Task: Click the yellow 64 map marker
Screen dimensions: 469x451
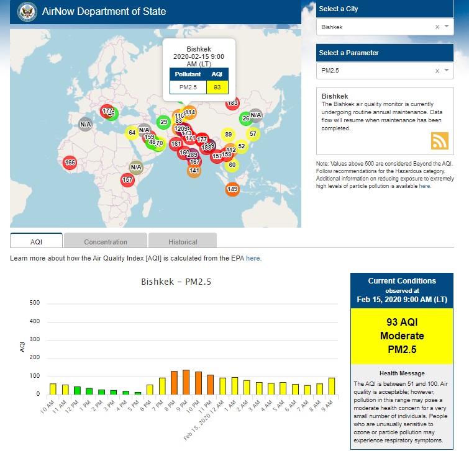Action: (132, 133)
